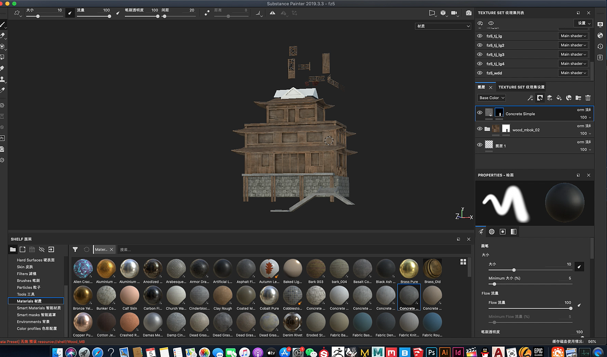This screenshot has width=607, height=357.
Task: Select the Clone stamp tool
Action: [x=2, y=79]
